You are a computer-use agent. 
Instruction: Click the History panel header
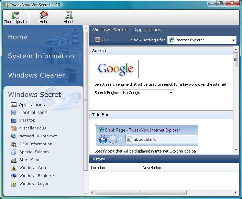coord(164,159)
